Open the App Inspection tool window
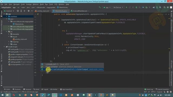 coord(66,89)
